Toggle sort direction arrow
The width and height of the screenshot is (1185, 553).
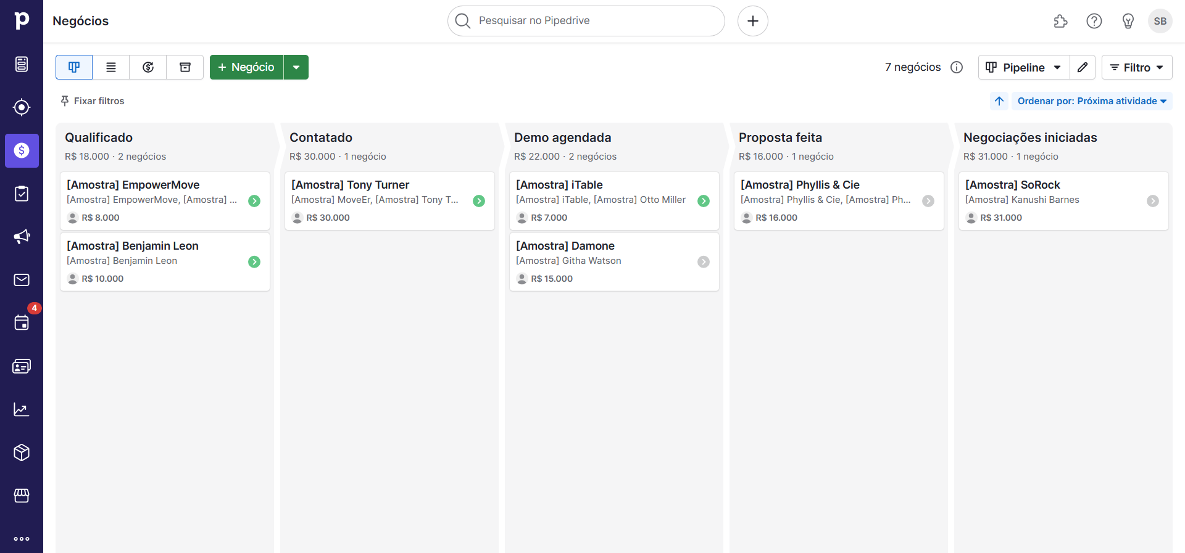coord(999,100)
